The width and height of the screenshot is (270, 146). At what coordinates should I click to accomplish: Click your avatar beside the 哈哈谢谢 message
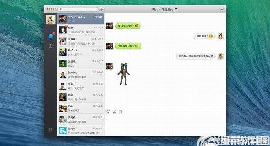[x=221, y=36]
